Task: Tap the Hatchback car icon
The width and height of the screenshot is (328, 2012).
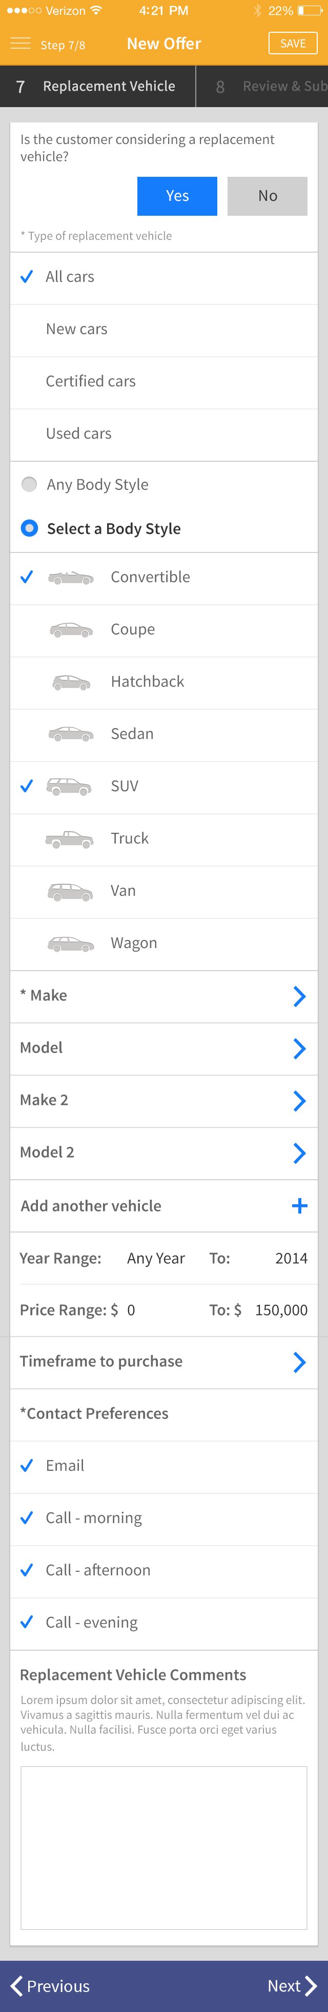Action: pyautogui.click(x=71, y=682)
